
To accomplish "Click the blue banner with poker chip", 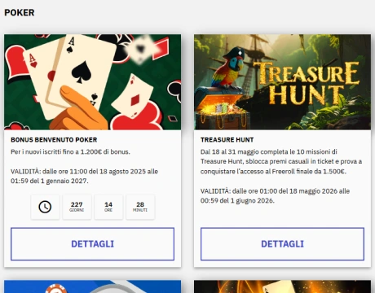I will point(92,286).
